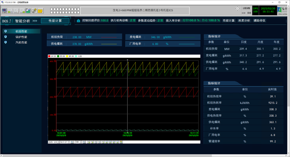Viewport: 290px width, 157px height.
Task: Click the crosshair icon near 过程报警
Action: [237, 9]
